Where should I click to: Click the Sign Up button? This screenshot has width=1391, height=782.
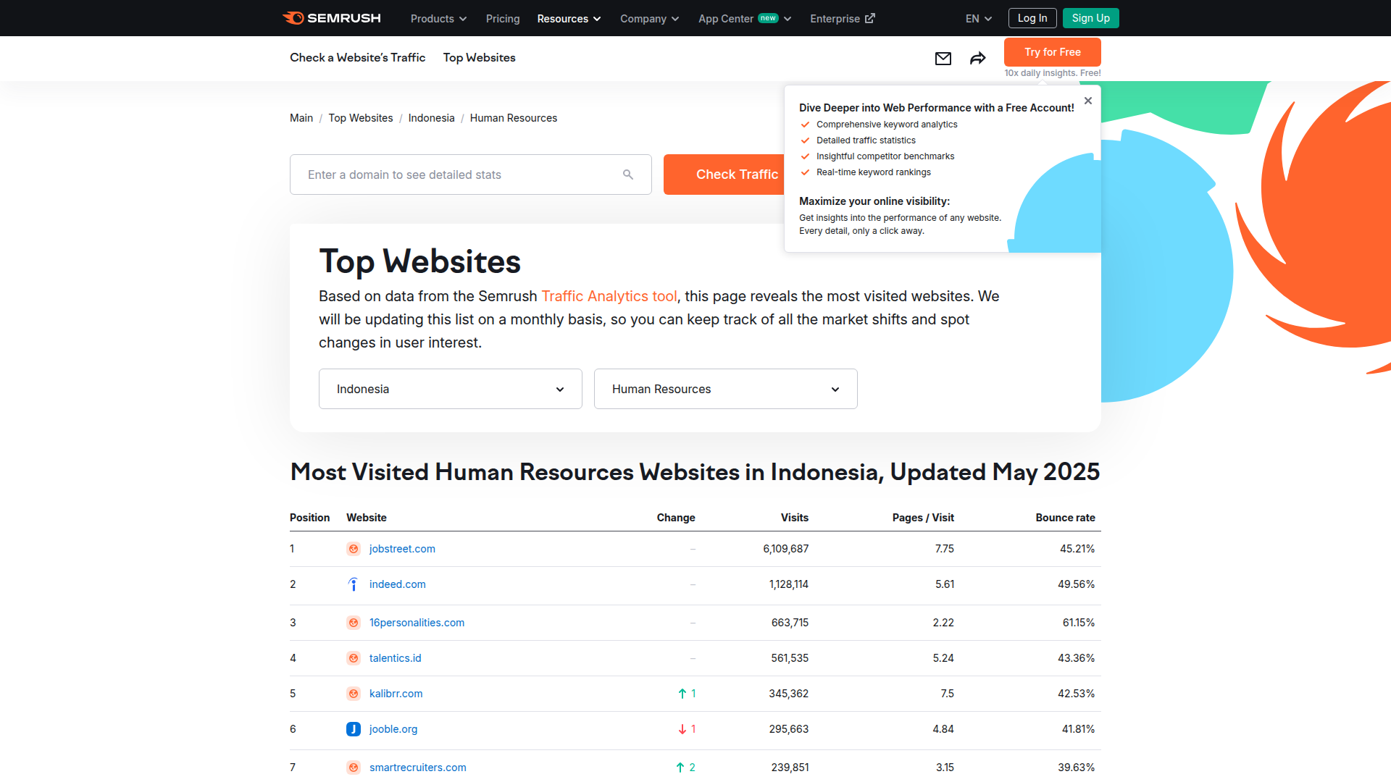(1091, 18)
